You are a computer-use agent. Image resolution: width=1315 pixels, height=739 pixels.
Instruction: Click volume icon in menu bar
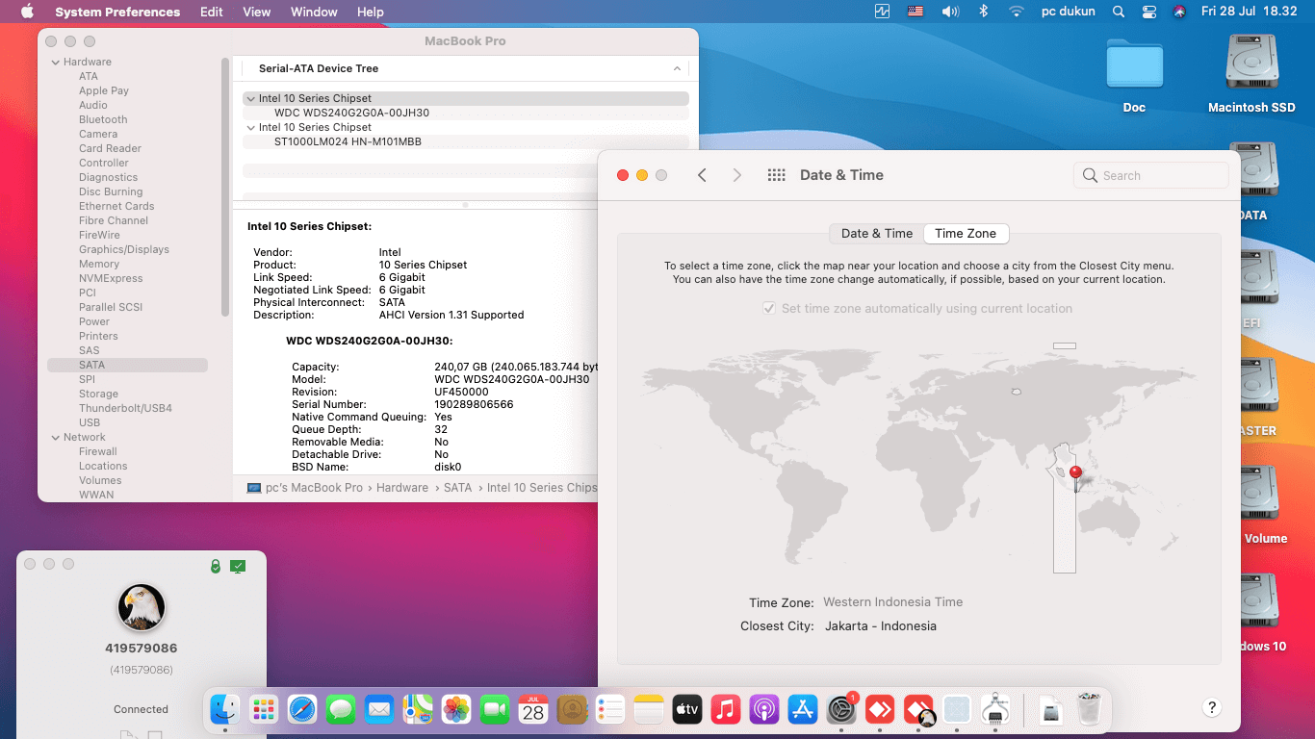coord(950,12)
